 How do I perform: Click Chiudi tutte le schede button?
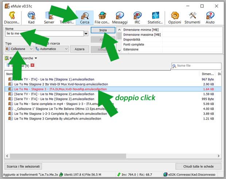(198, 167)
